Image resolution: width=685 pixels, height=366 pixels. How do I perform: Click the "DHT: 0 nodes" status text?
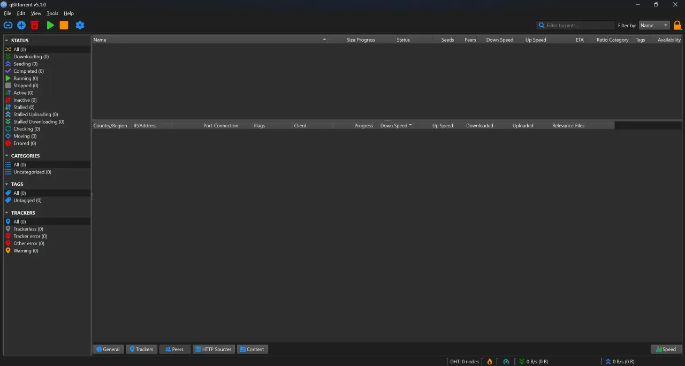click(465, 362)
